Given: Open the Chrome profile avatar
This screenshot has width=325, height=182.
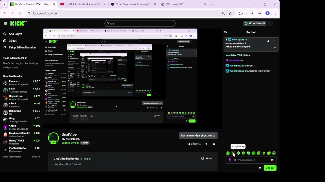Looking at the screenshot, I should [267, 13].
